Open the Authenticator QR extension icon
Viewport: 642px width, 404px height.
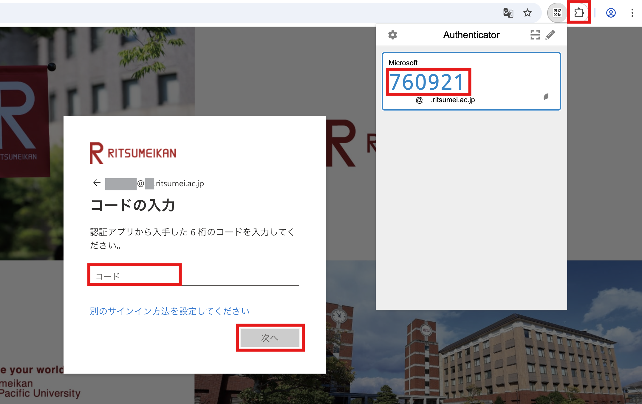pyautogui.click(x=557, y=13)
